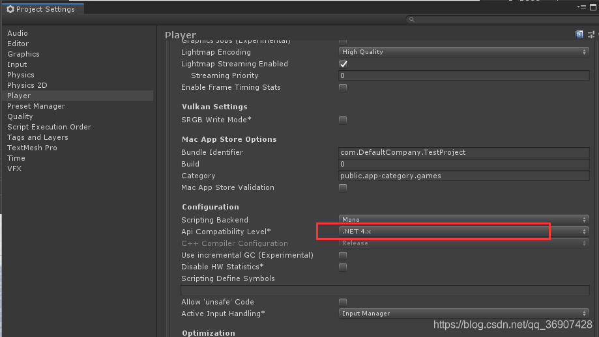
Task: Edit the Streaming Priority field
Action: tap(464, 75)
